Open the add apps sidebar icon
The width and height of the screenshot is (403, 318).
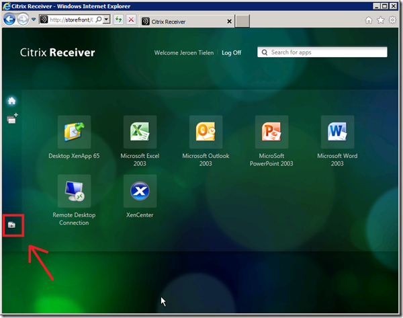pyautogui.click(x=12, y=118)
